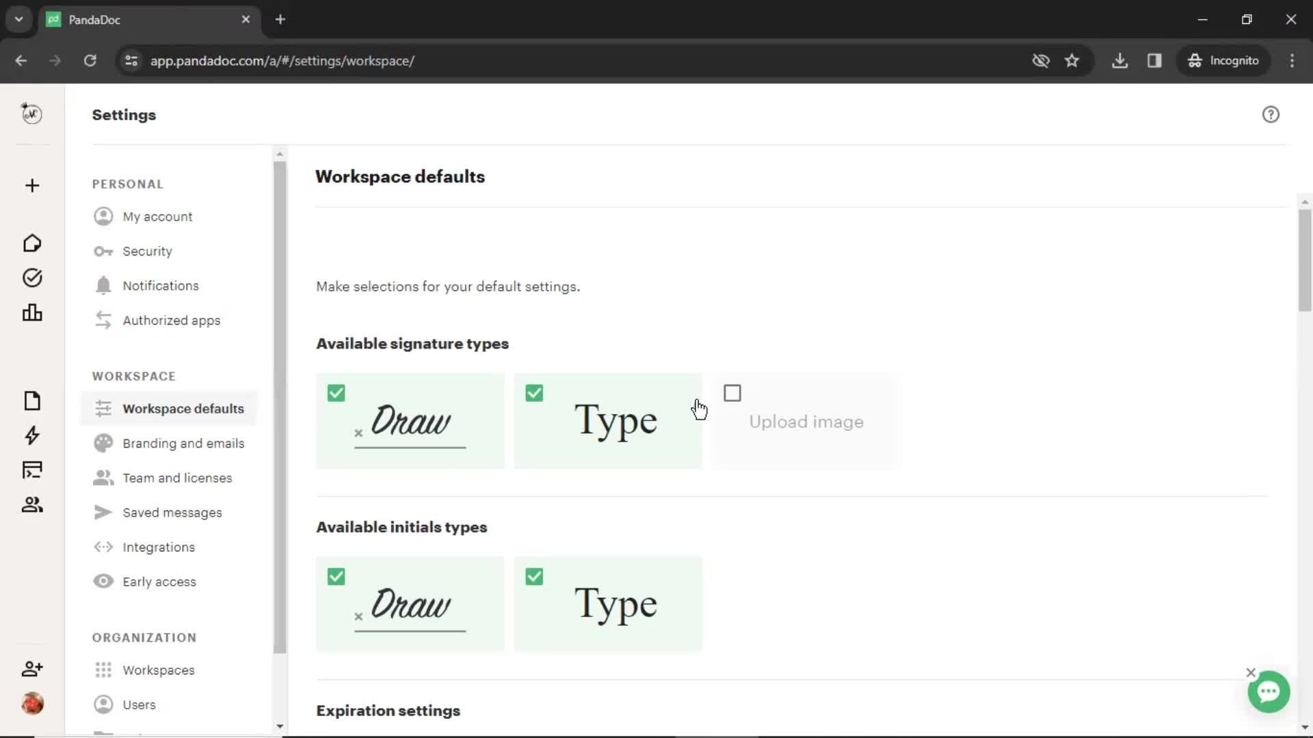Dismiss the chat widget with its X

pyautogui.click(x=1251, y=672)
